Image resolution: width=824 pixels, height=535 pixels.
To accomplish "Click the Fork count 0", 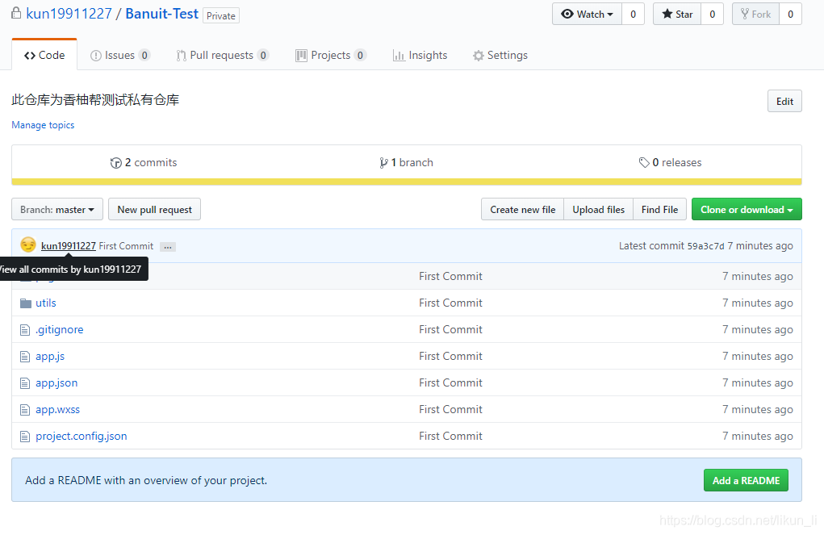I will [x=790, y=15].
